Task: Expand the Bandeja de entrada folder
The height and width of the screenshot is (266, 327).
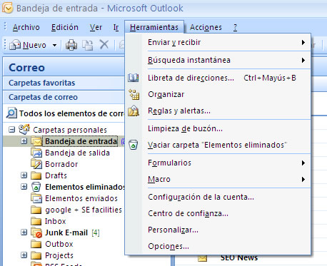Action: coord(24,141)
